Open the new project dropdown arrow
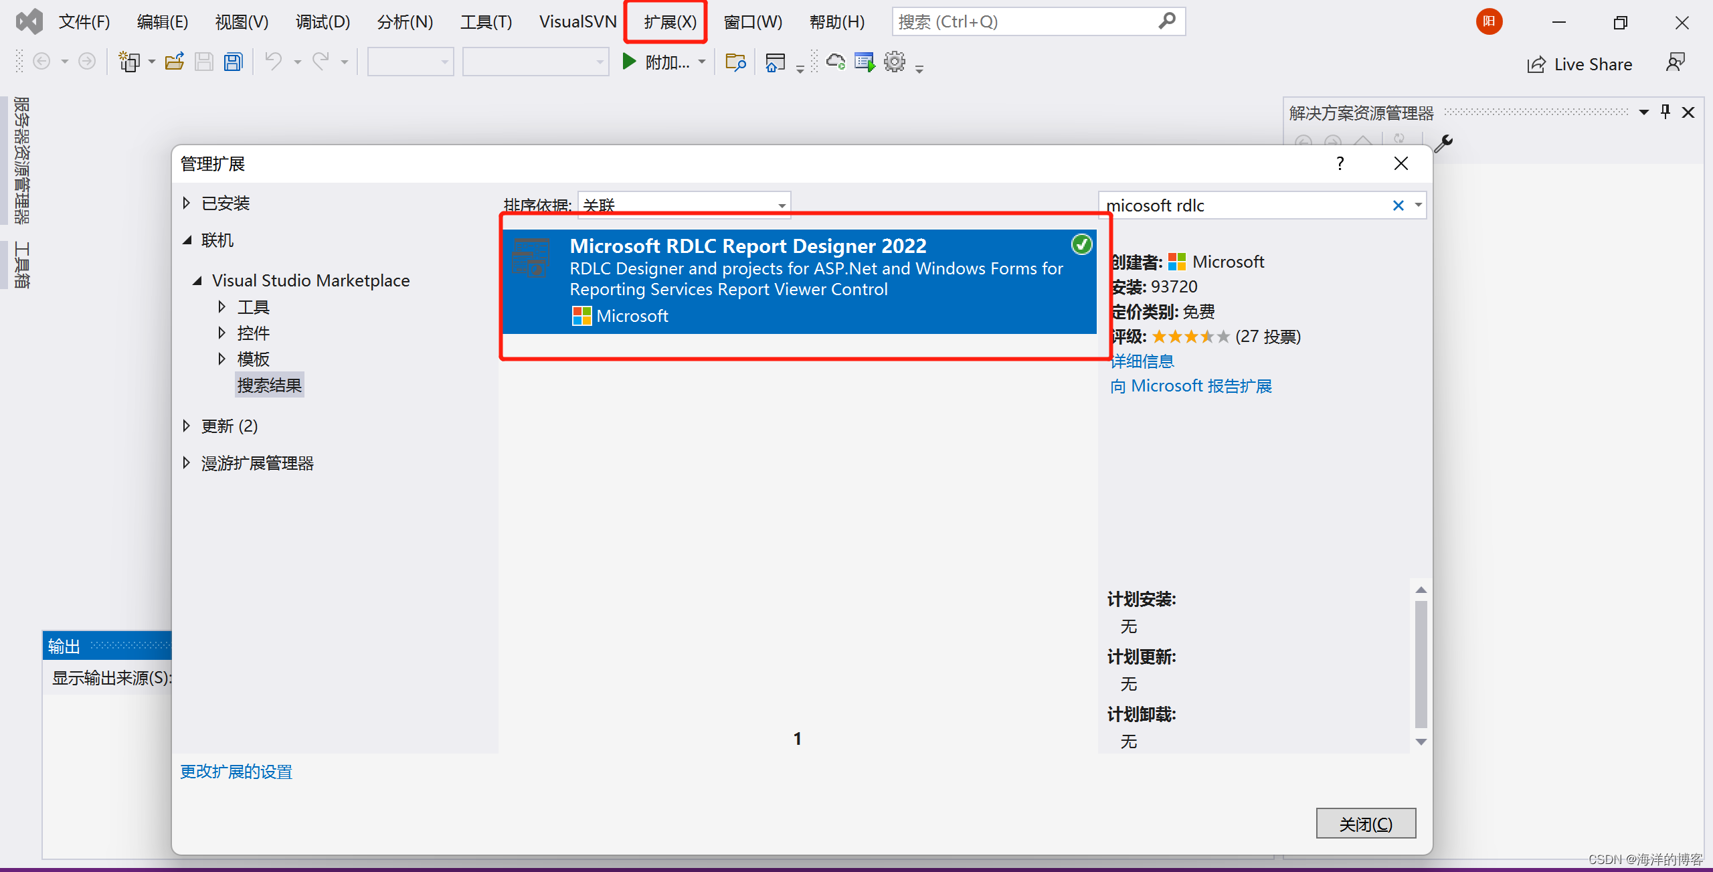 pos(151,62)
